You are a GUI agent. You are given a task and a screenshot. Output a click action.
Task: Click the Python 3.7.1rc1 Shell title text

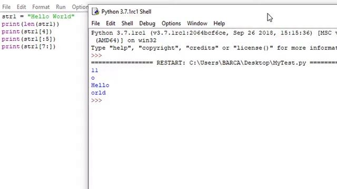coord(126,12)
